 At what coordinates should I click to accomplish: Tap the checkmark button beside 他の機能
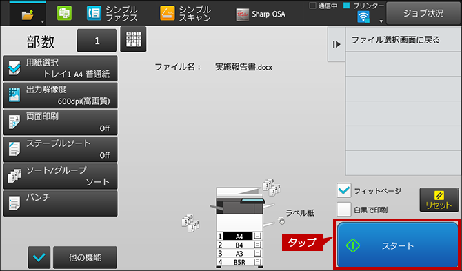coord(39,257)
